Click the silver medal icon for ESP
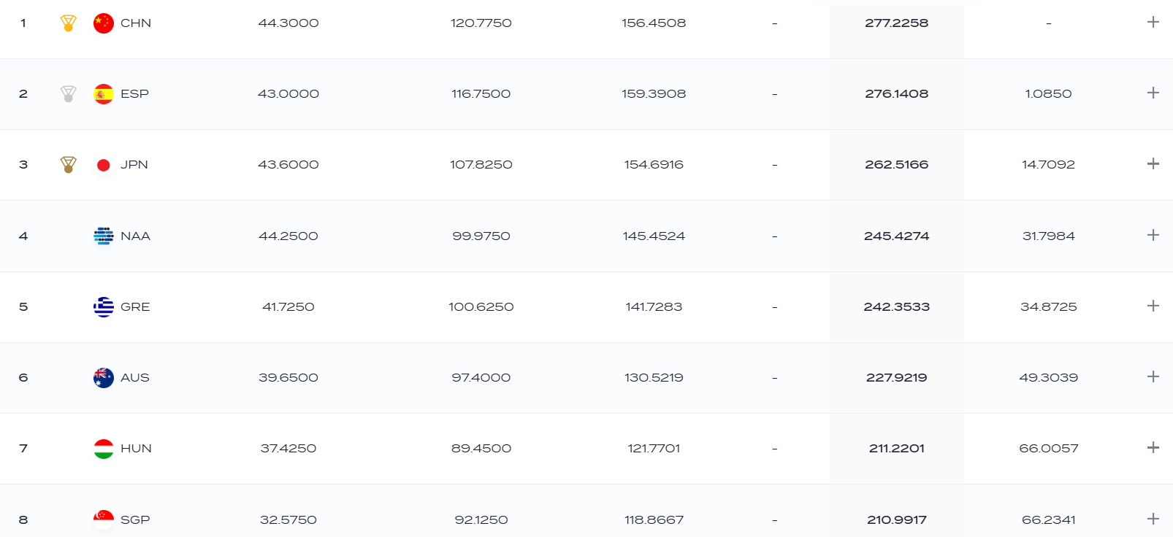This screenshot has width=1173, height=537. pos(69,94)
